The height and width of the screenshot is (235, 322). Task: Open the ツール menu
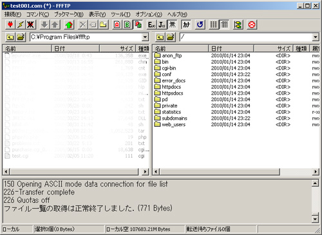[x=120, y=14]
